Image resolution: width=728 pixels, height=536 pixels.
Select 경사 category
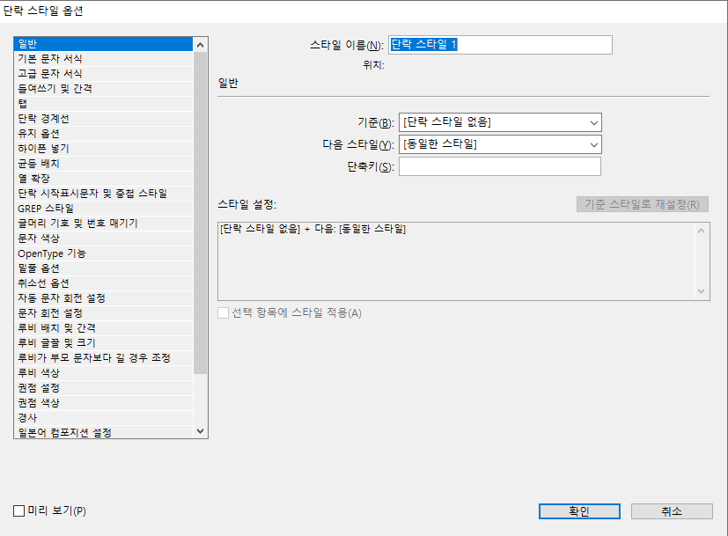click(103, 418)
